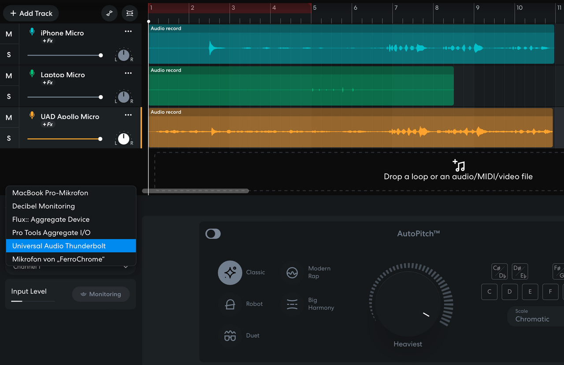The width and height of the screenshot is (564, 365).
Task: Toggle the Monitoring button
Action: pos(101,294)
